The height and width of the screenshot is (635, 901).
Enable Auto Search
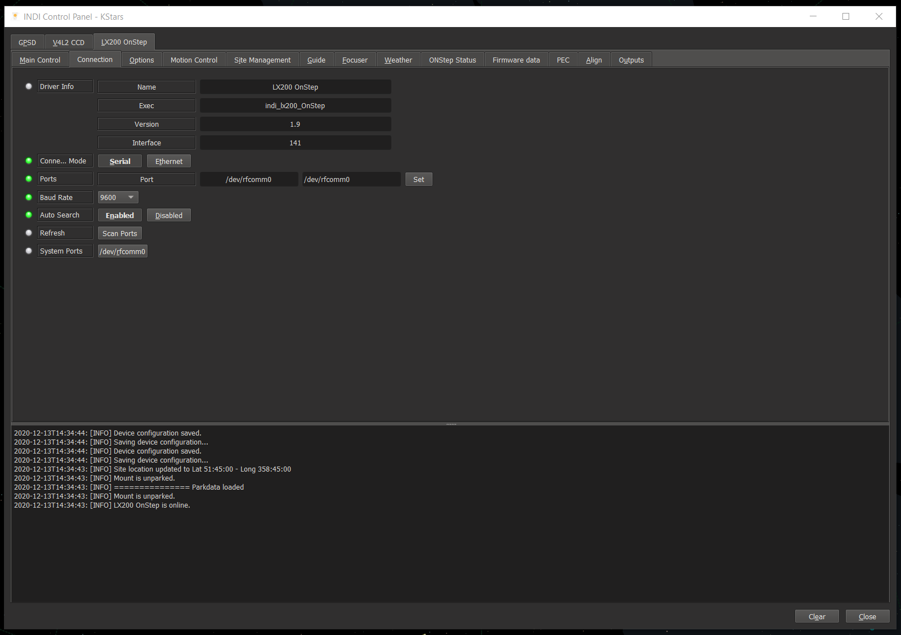(x=120, y=215)
